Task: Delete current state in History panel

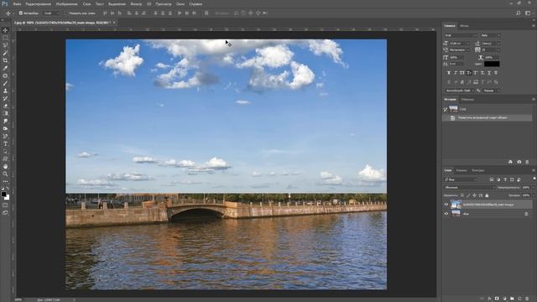Action: tap(527, 162)
